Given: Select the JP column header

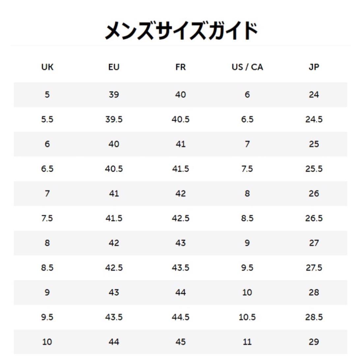Looking at the screenshot, I should pyautogui.click(x=314, y=67).
